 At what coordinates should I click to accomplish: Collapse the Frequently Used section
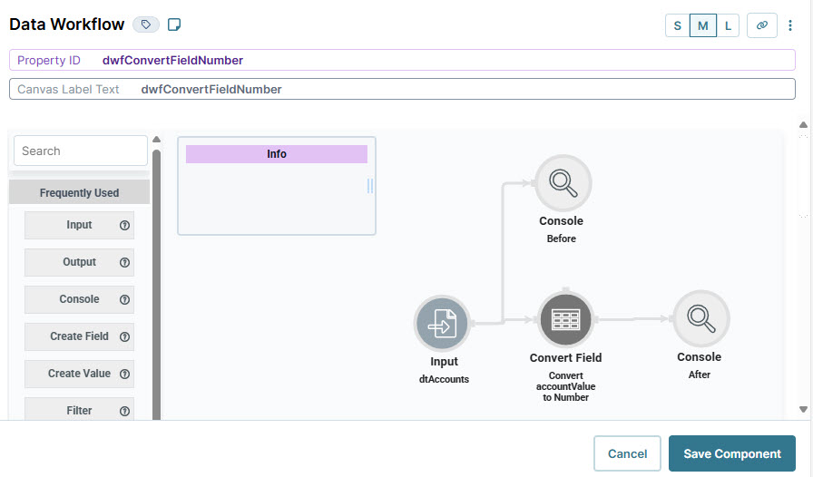(x=79, y=192)
